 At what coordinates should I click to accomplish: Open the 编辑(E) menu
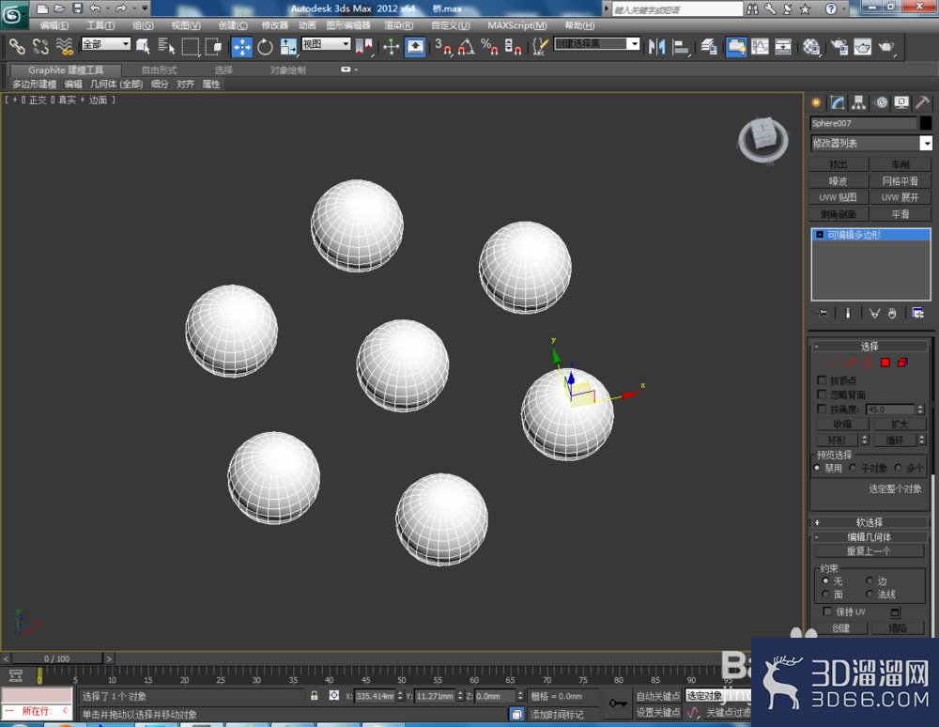coord(54,25)
